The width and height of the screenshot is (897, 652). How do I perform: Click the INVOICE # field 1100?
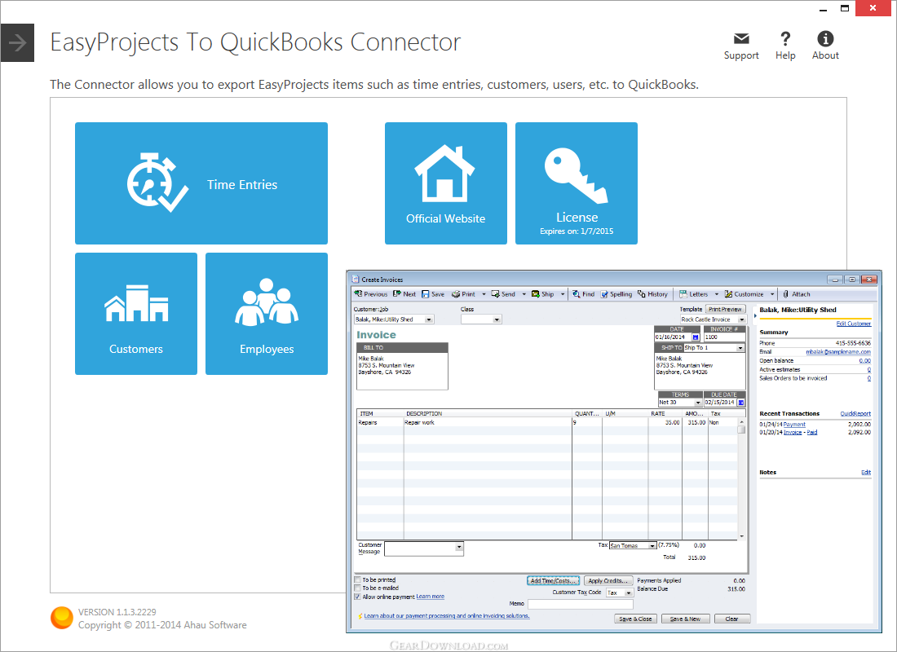point(725,337)
